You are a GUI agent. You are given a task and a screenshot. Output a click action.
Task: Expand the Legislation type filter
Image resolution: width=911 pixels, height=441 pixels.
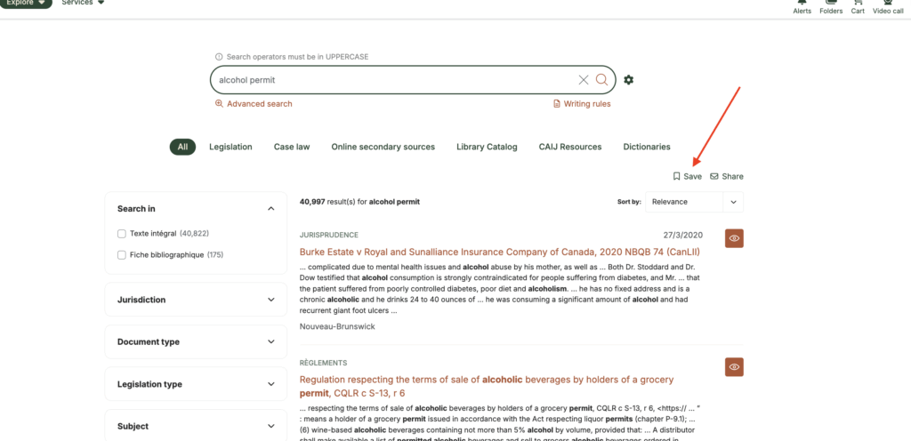[196, 384]
